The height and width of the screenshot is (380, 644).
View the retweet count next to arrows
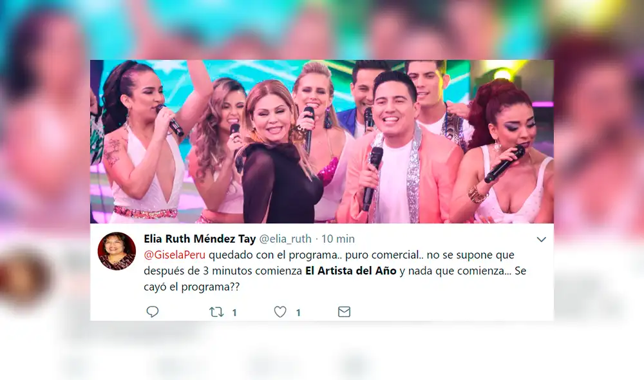[x=234, y=312]
